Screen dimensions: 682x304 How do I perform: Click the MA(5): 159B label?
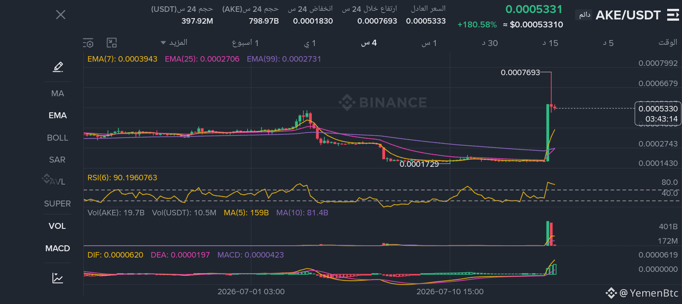point(246,213)
